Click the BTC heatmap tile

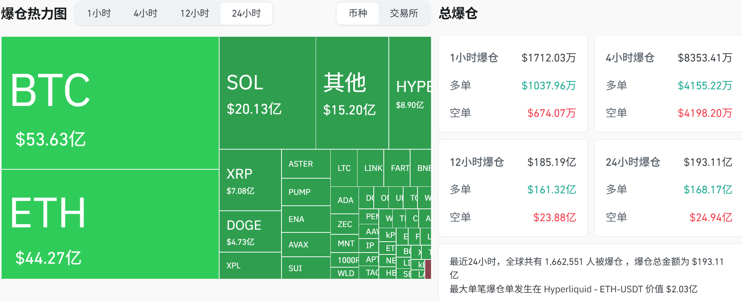pos(110,103)
